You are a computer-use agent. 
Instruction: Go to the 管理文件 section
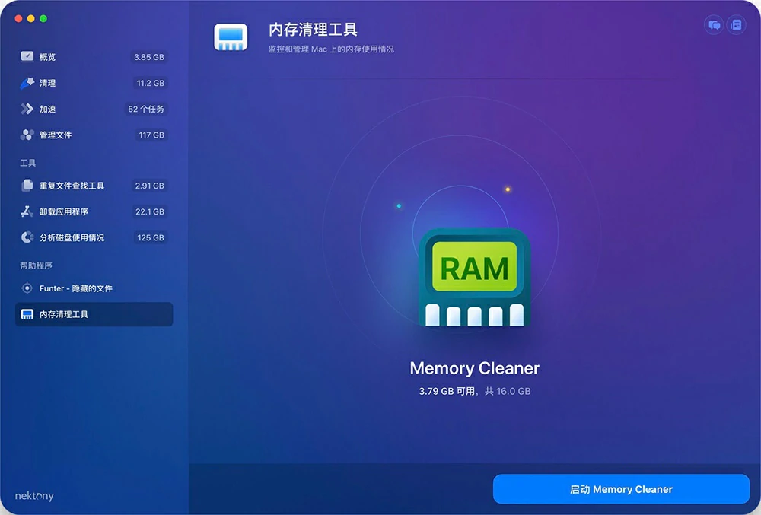click(94, 135)
